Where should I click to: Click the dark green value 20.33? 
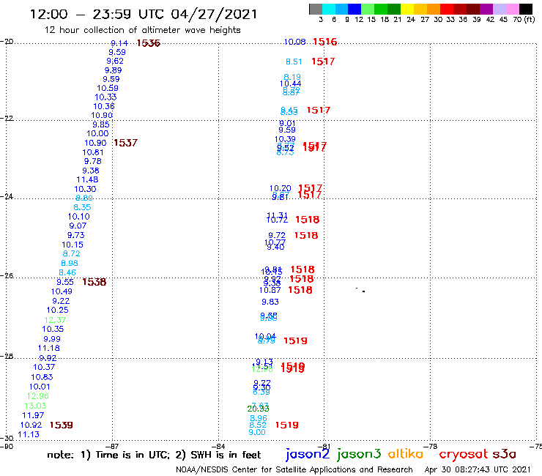click(x=259, y=409)
